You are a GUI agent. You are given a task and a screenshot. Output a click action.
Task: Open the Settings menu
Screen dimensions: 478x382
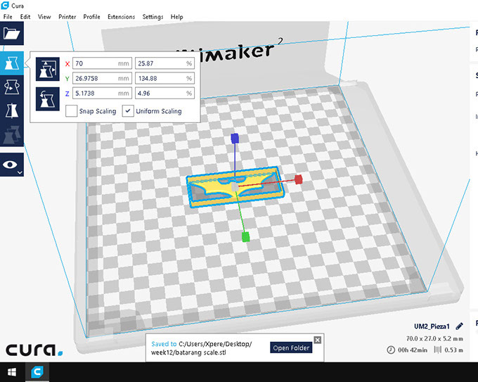coord(153,17)
